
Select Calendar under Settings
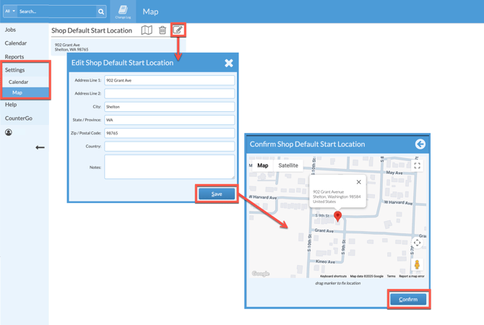coord(18,82)
